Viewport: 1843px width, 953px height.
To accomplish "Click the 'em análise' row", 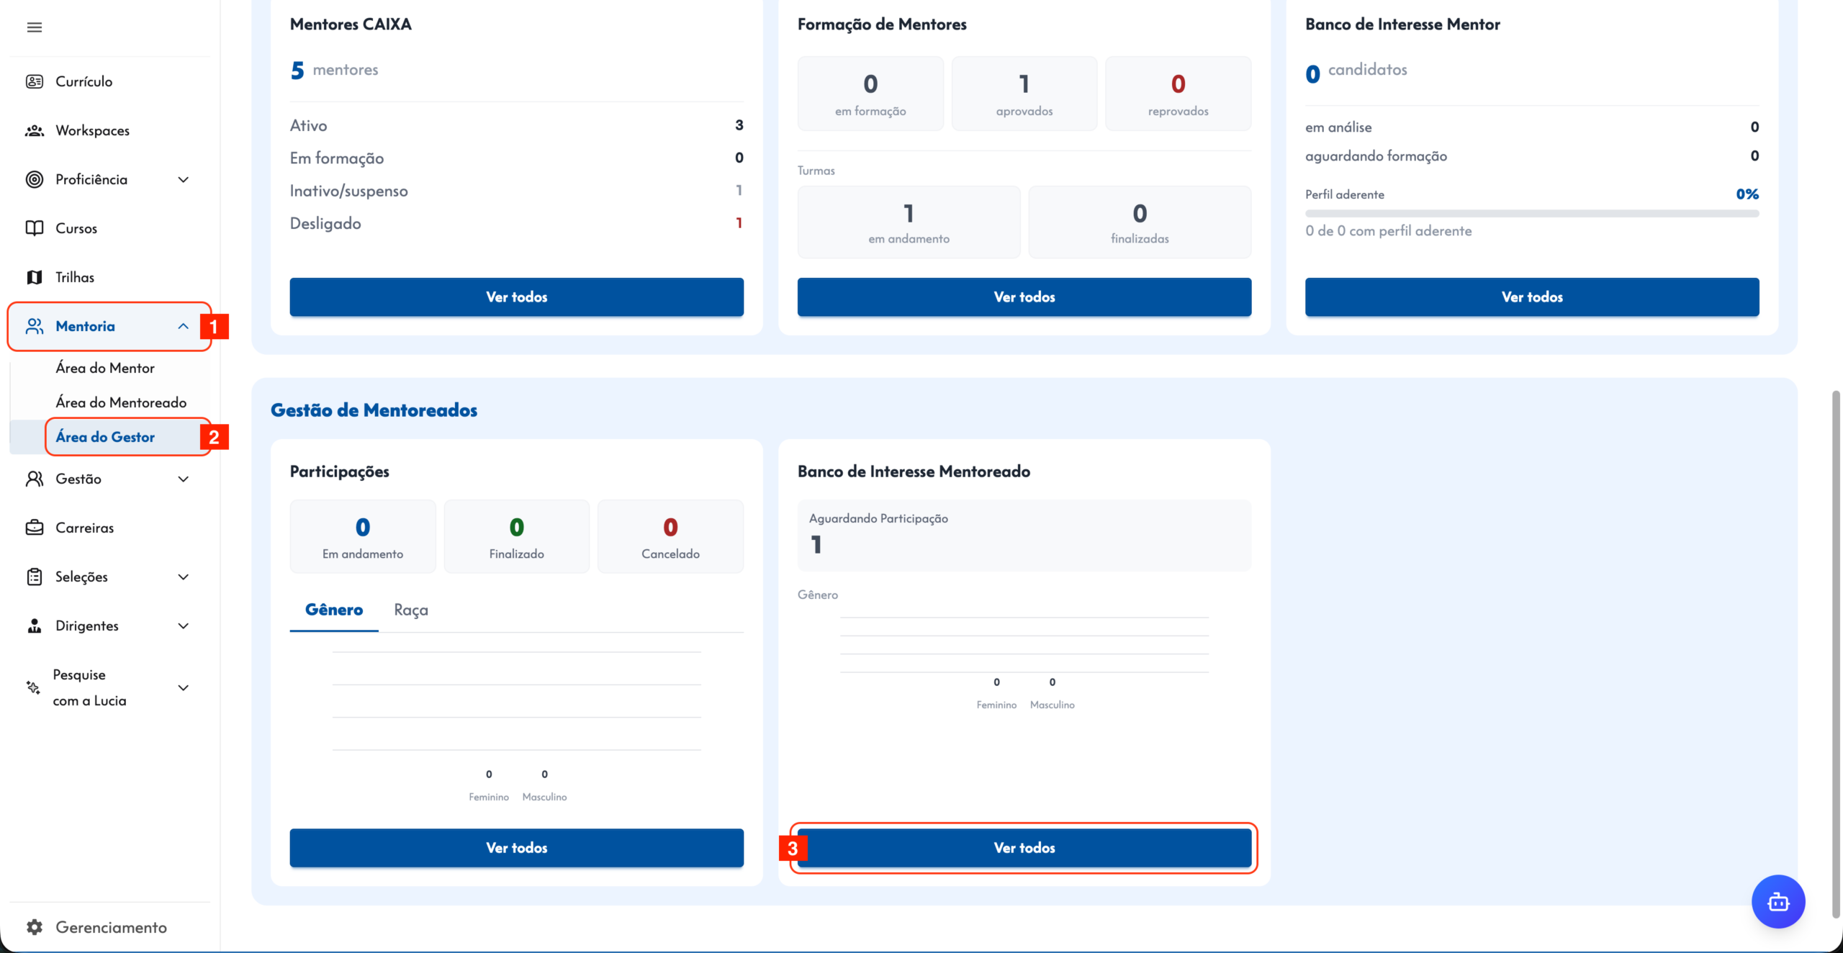I will (x=1532, y=127).
